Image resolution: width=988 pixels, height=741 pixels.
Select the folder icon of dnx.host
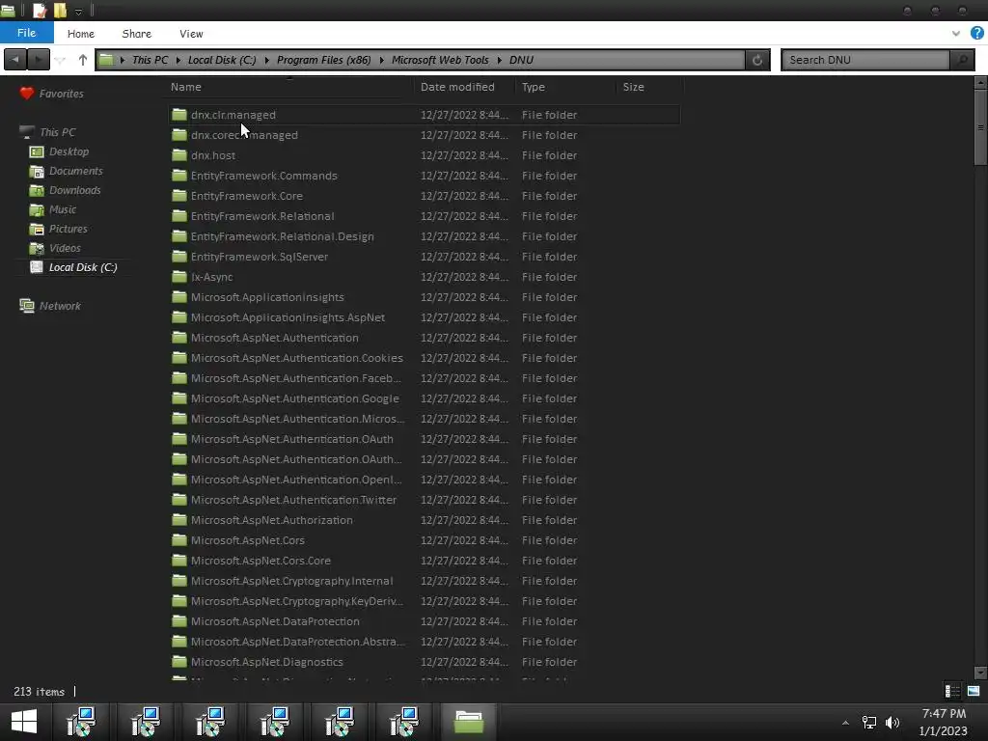[179, 155]
